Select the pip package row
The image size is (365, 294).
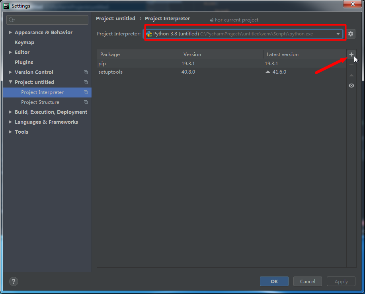222,64
